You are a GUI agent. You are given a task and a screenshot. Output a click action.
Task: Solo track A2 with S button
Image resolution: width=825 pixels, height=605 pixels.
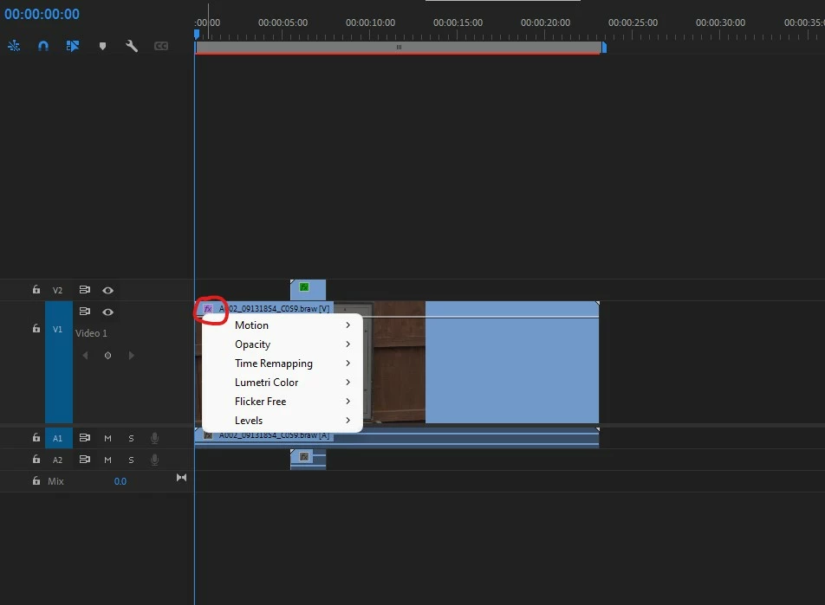coord(131,460)
